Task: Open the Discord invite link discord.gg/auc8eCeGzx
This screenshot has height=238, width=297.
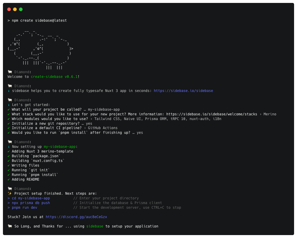Action: (76, 217)
